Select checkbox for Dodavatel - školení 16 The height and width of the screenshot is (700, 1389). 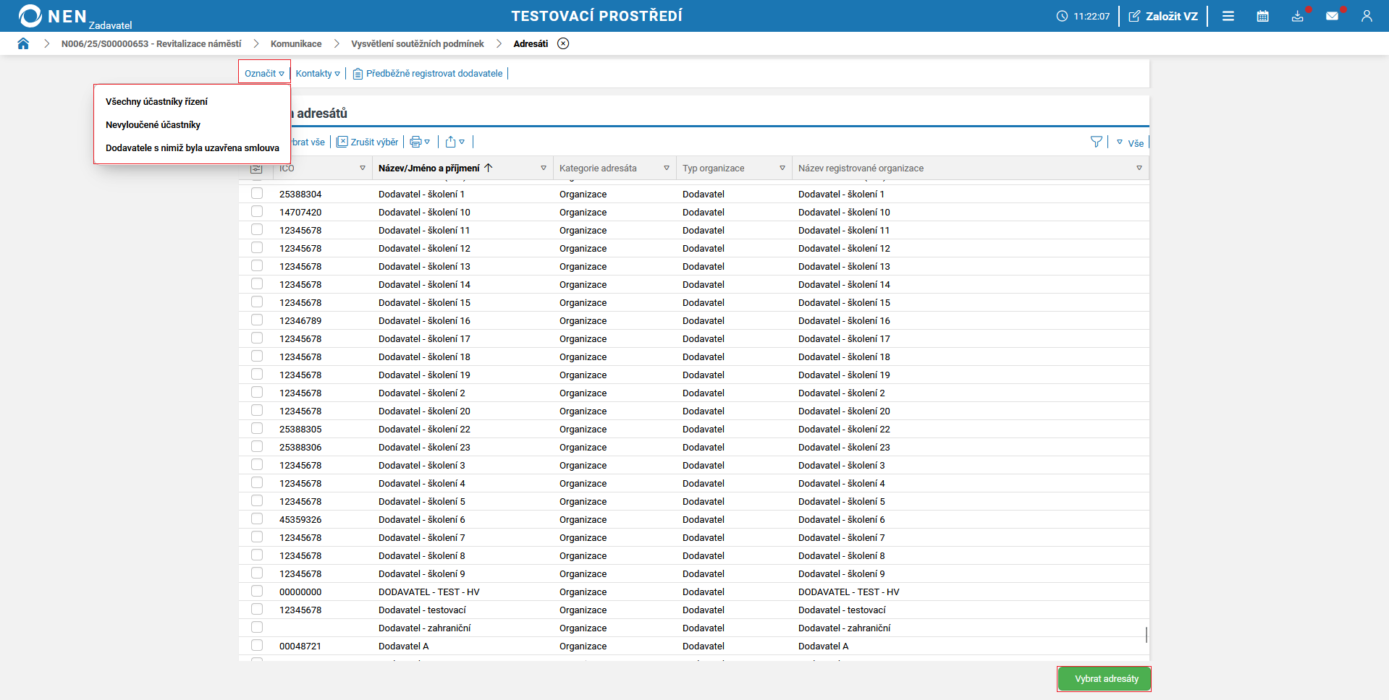pyautogui.click(x=257, y=320)
